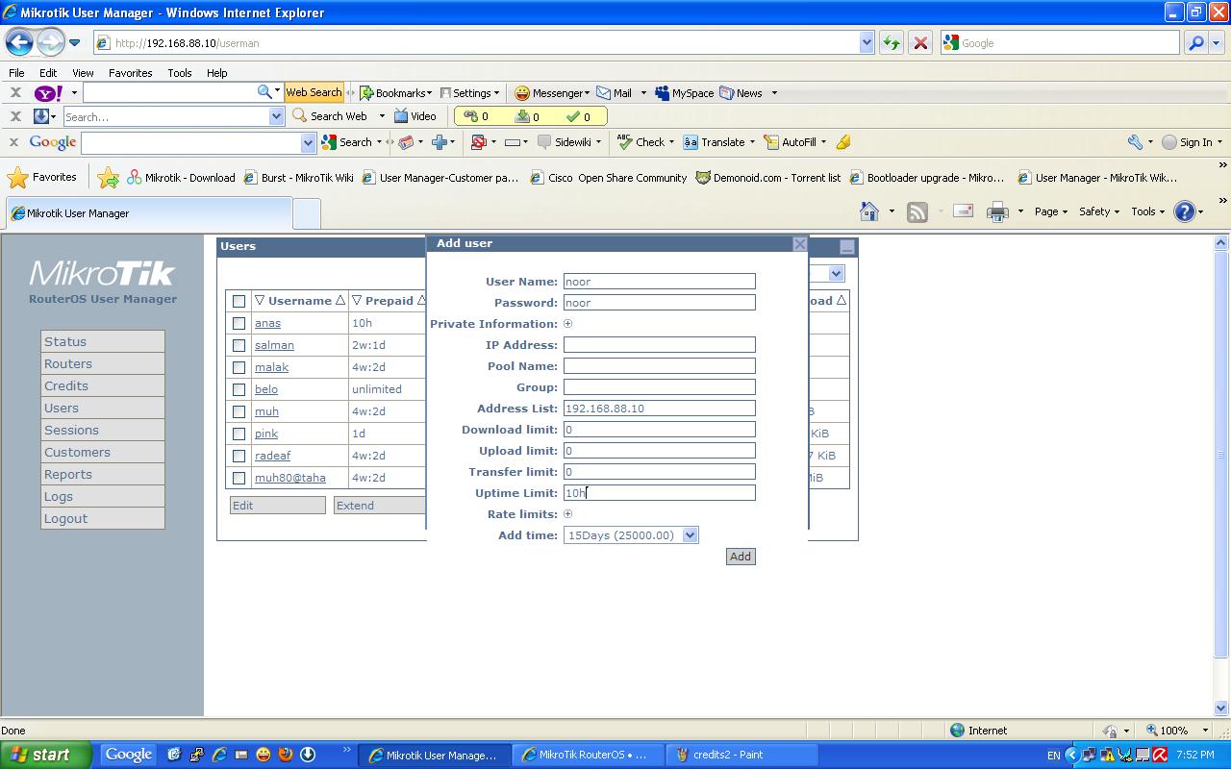Click the highlighter icon on Google toolbar
1231x769 pixels.
pos(843,142)
